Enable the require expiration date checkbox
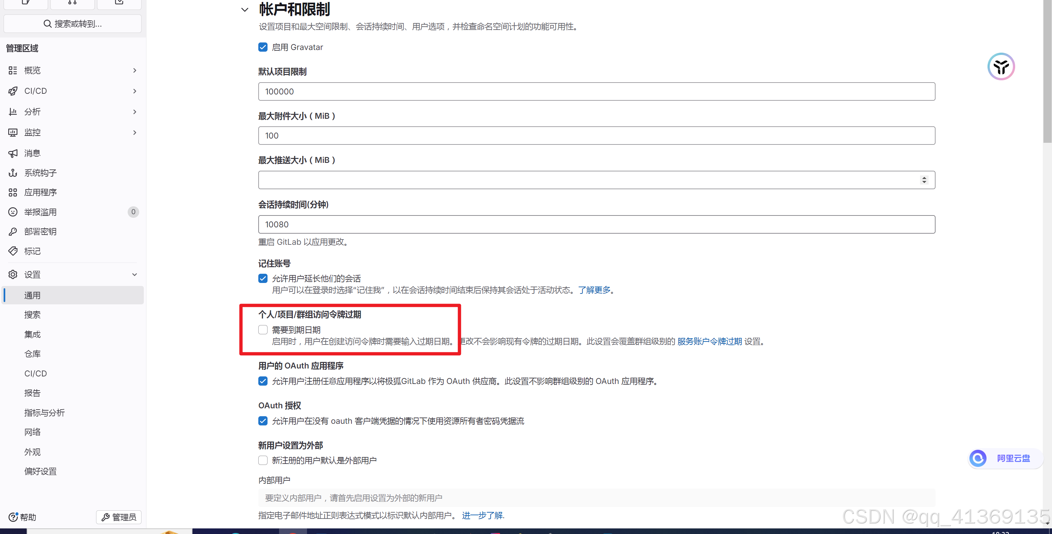The width and height of the screenshot is (1052, 534). pos(263,330)
